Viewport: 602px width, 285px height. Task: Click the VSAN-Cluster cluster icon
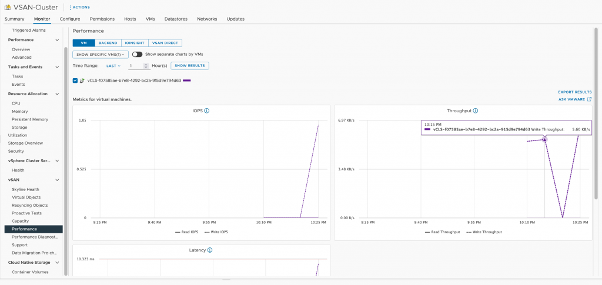click(7, 7)
